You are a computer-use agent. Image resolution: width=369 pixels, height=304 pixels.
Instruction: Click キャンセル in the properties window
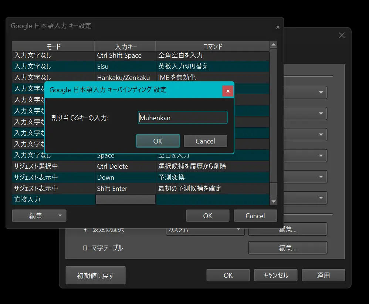275,275
